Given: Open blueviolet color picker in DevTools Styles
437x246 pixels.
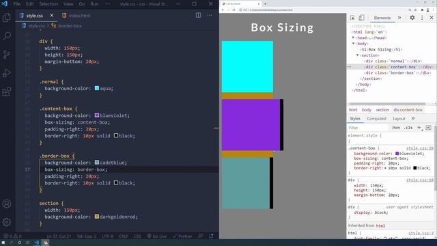Looking at the screenshot, I should click(x=397, y=153).
